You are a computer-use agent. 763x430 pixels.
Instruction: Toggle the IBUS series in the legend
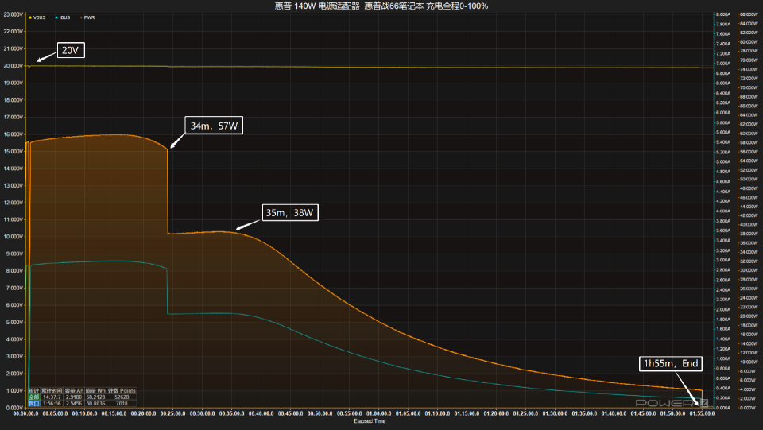62,17
